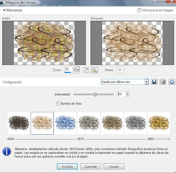The width and height of the screenshot is (176, 173).
Task: Enable the Bordes de foto checkbox
Action: pos(58,103)
